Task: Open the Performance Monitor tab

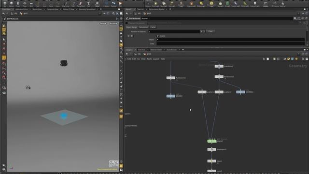Action: click(x=156, y=9)
